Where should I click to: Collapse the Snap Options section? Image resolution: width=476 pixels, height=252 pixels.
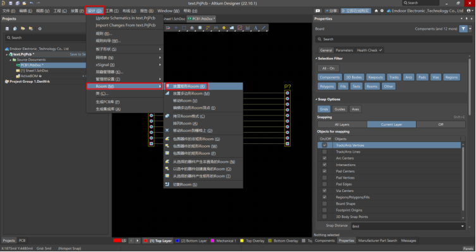(x=316, y=99)
